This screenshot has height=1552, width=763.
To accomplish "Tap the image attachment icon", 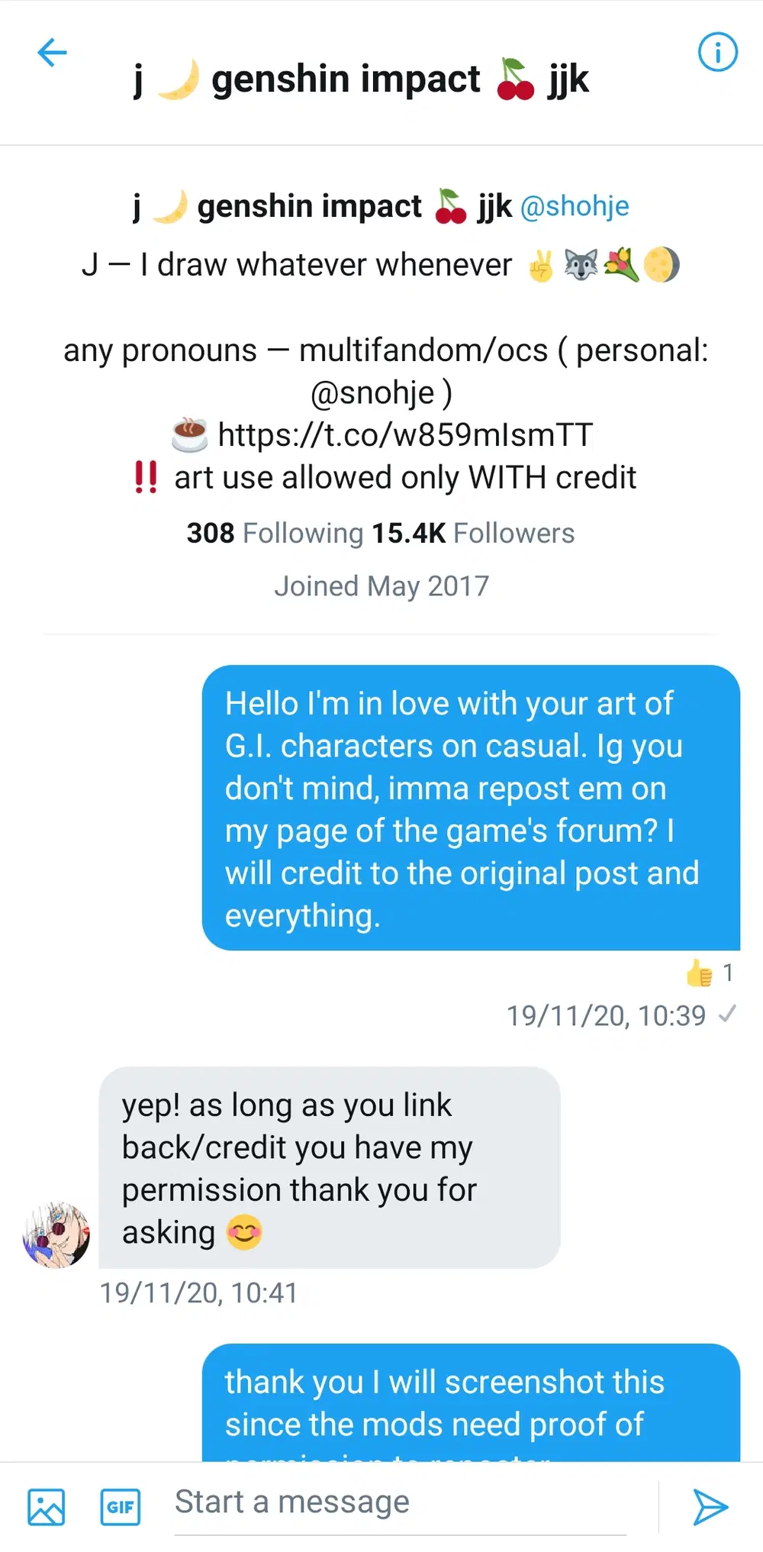I will (x=46, y=1506).
